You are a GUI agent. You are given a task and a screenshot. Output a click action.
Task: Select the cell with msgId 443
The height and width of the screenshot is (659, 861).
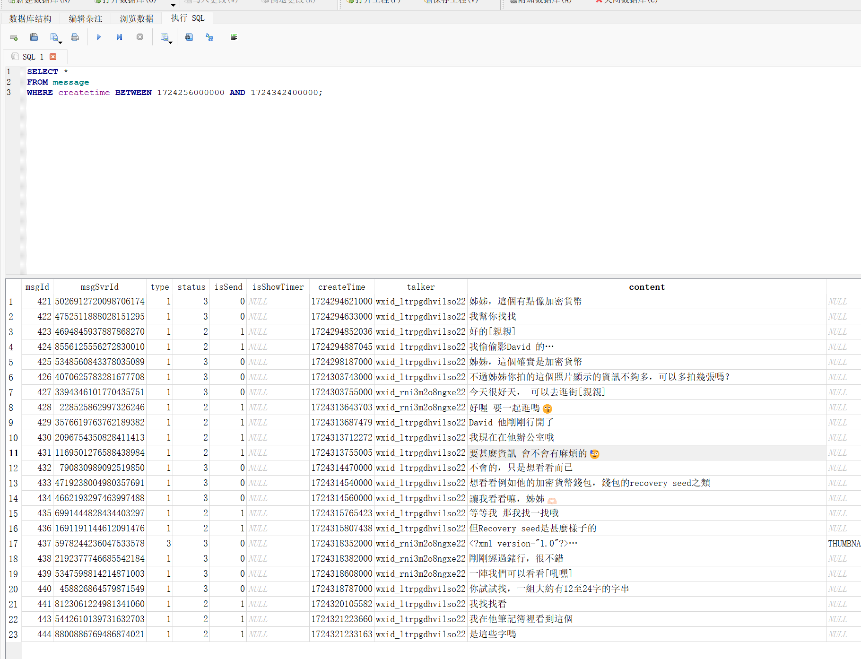click(37, 619)
